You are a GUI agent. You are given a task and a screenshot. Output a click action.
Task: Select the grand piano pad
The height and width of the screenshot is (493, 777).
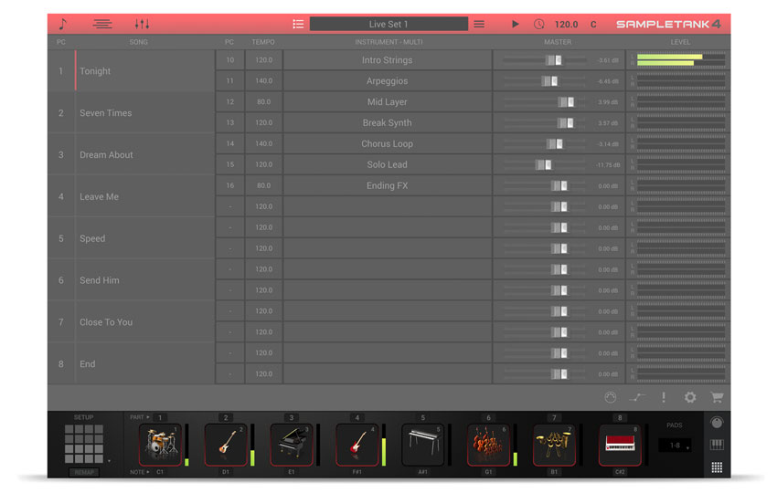tap(292, 445)
